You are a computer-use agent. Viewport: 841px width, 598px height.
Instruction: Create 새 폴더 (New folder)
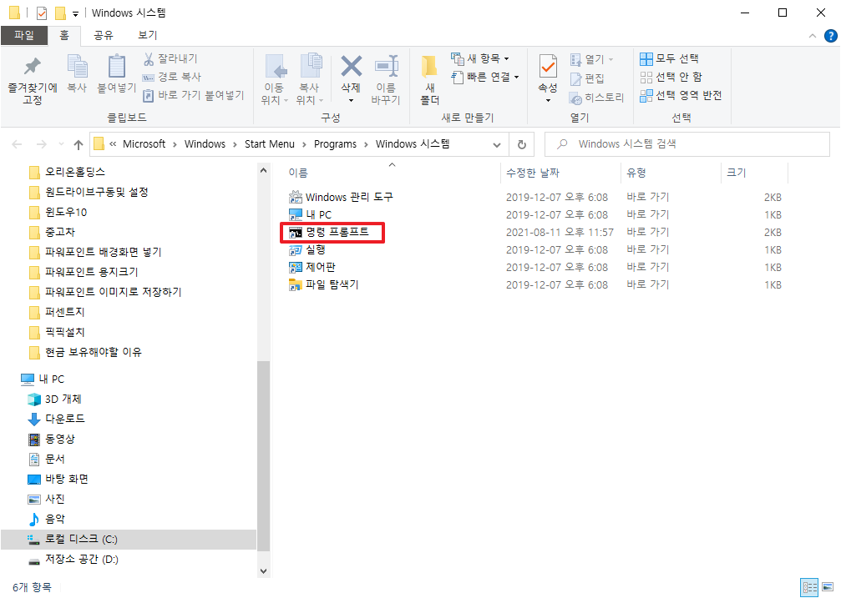(429, 80)
